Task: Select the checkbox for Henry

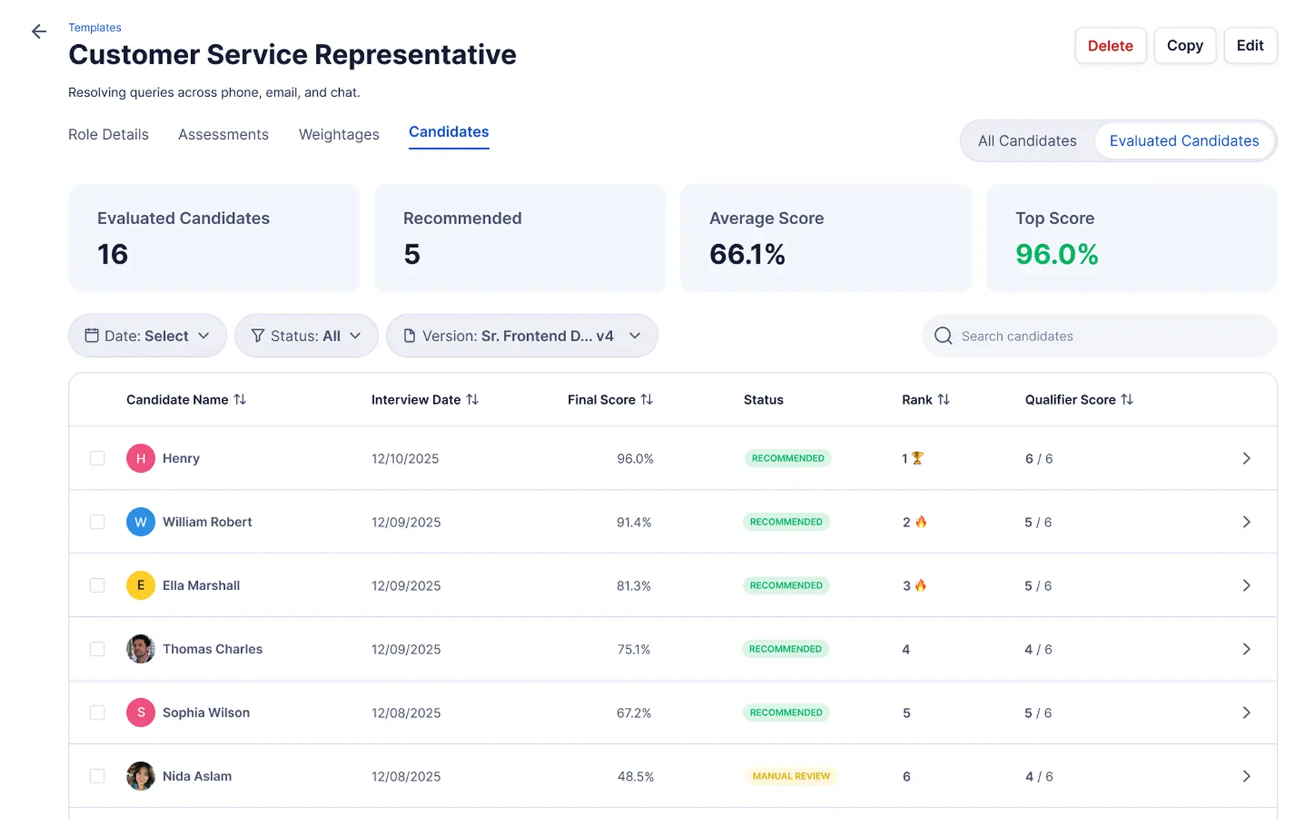Action: (97, 459)
